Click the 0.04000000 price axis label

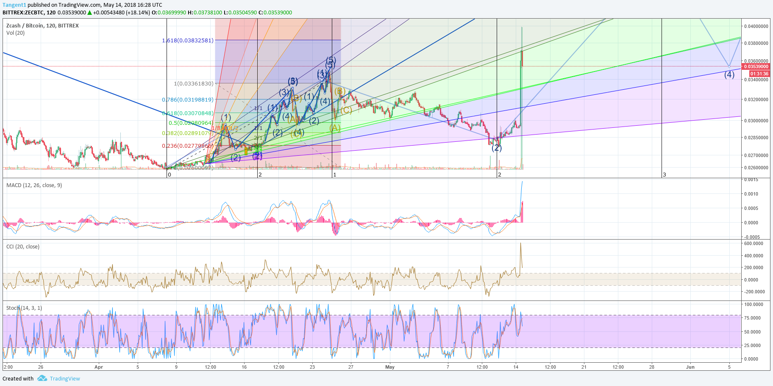coord(756,26)
